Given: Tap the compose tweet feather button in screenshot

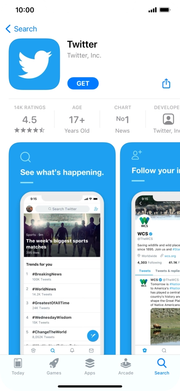Looking at the screenshot, I should (x=93, y=336).
